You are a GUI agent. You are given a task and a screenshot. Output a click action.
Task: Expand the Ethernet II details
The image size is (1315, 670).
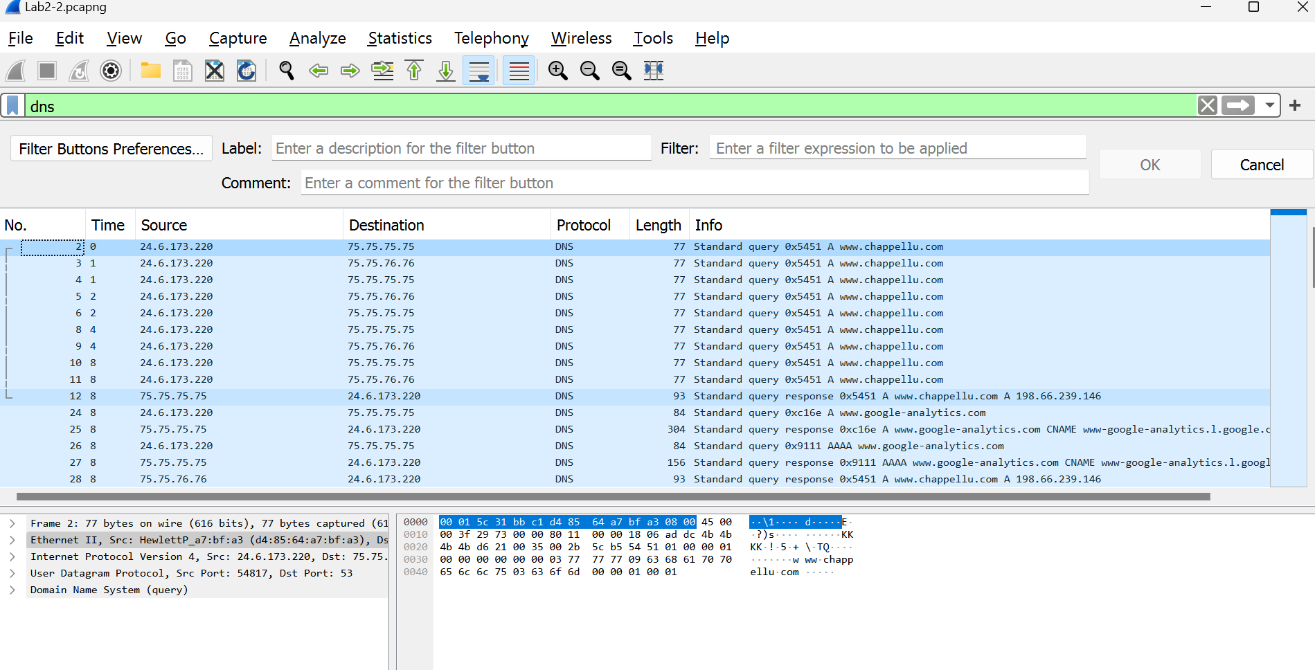[x=12, y=540]
